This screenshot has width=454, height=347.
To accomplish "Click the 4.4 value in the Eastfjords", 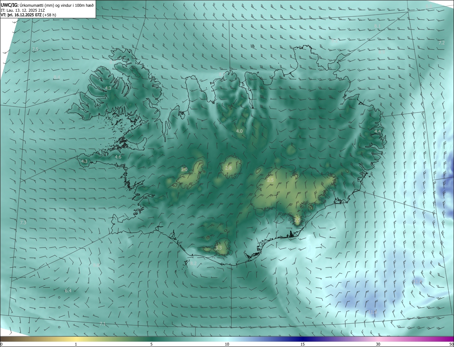I will click(x=378, y=131).
